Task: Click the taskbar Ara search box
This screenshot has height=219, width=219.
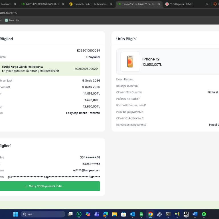Action: click(x=43, y=214)
